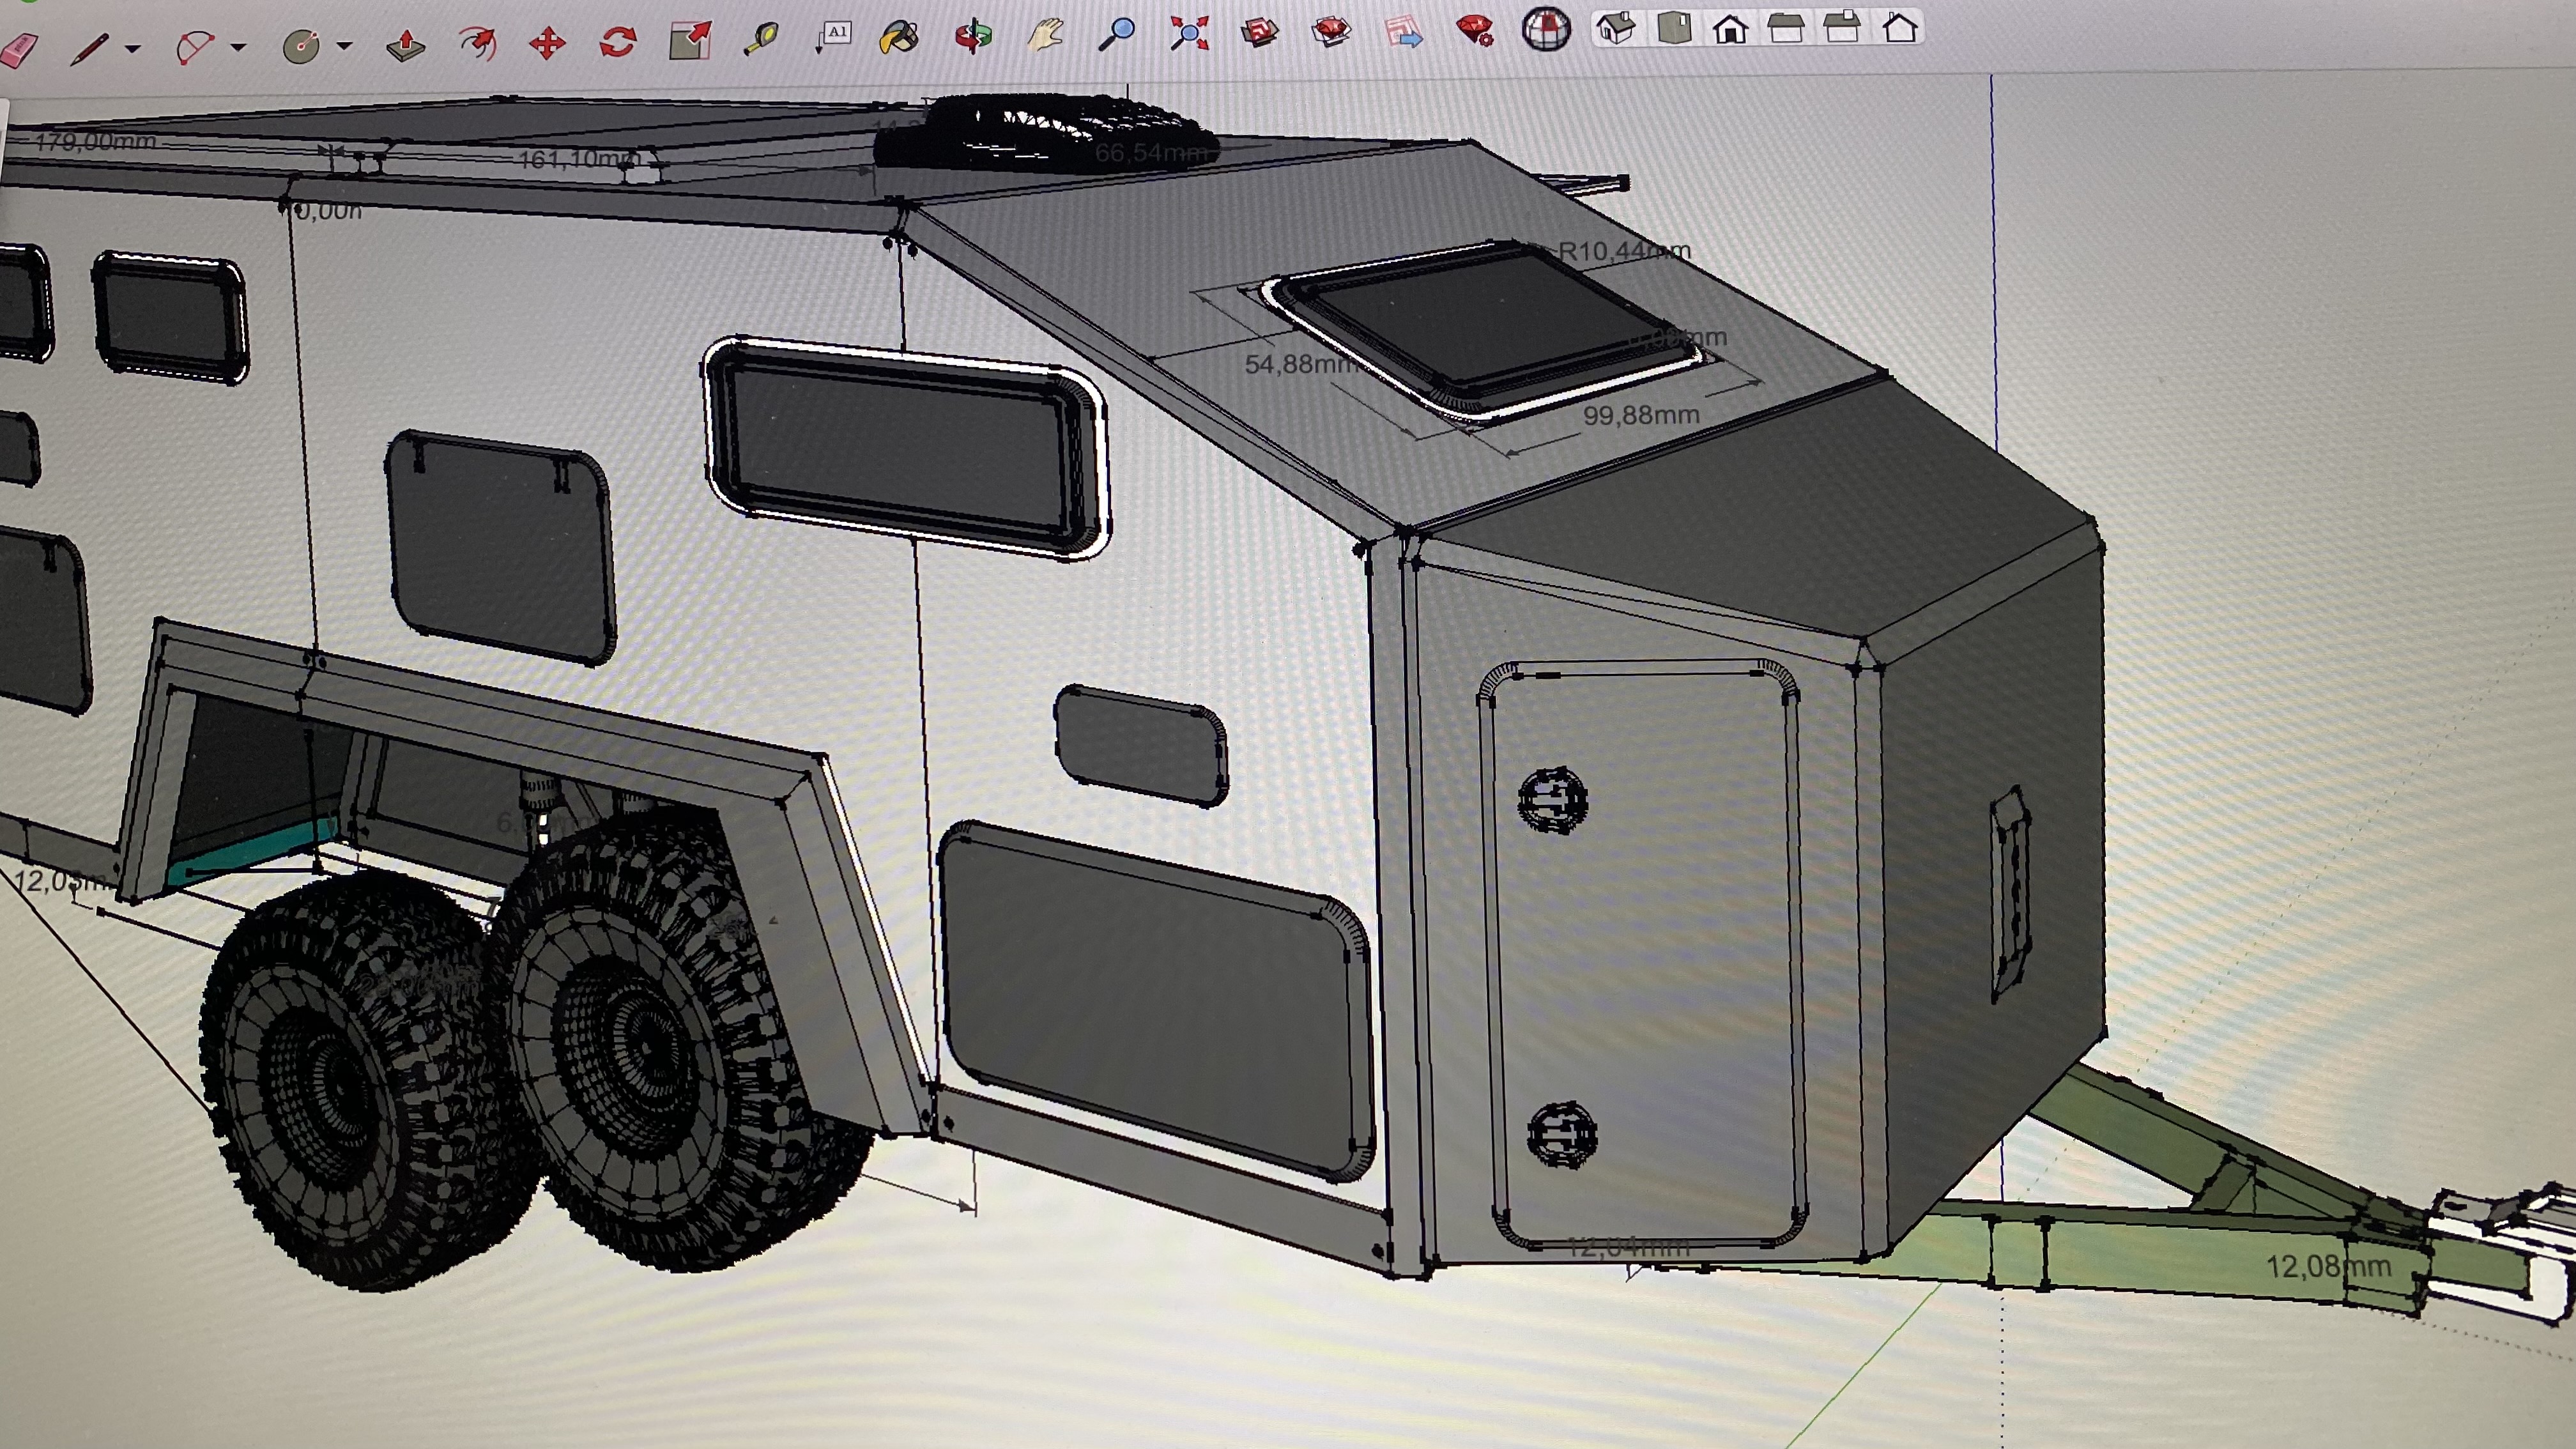2576x1449 pixels.
Task: Select the Move tool
Action: (x=547, y=43)
